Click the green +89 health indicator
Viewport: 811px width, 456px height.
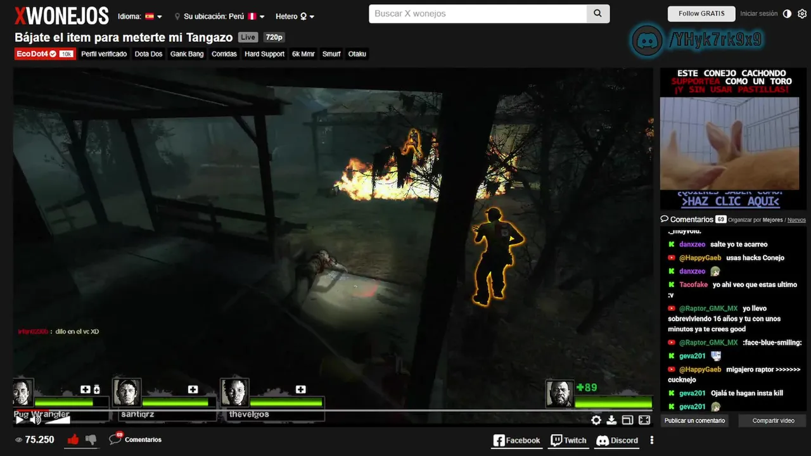point(586,387)
